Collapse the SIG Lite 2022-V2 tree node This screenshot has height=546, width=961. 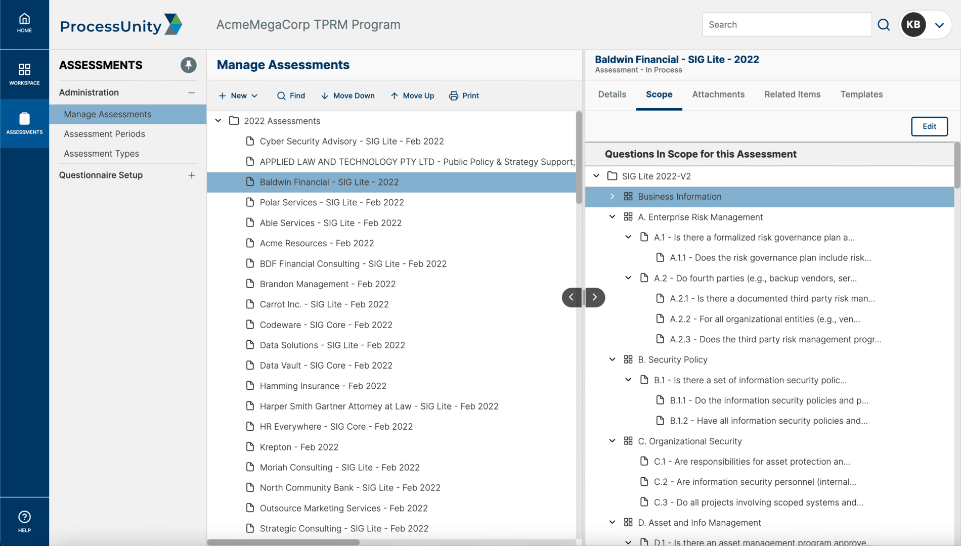tap(596, 176)
